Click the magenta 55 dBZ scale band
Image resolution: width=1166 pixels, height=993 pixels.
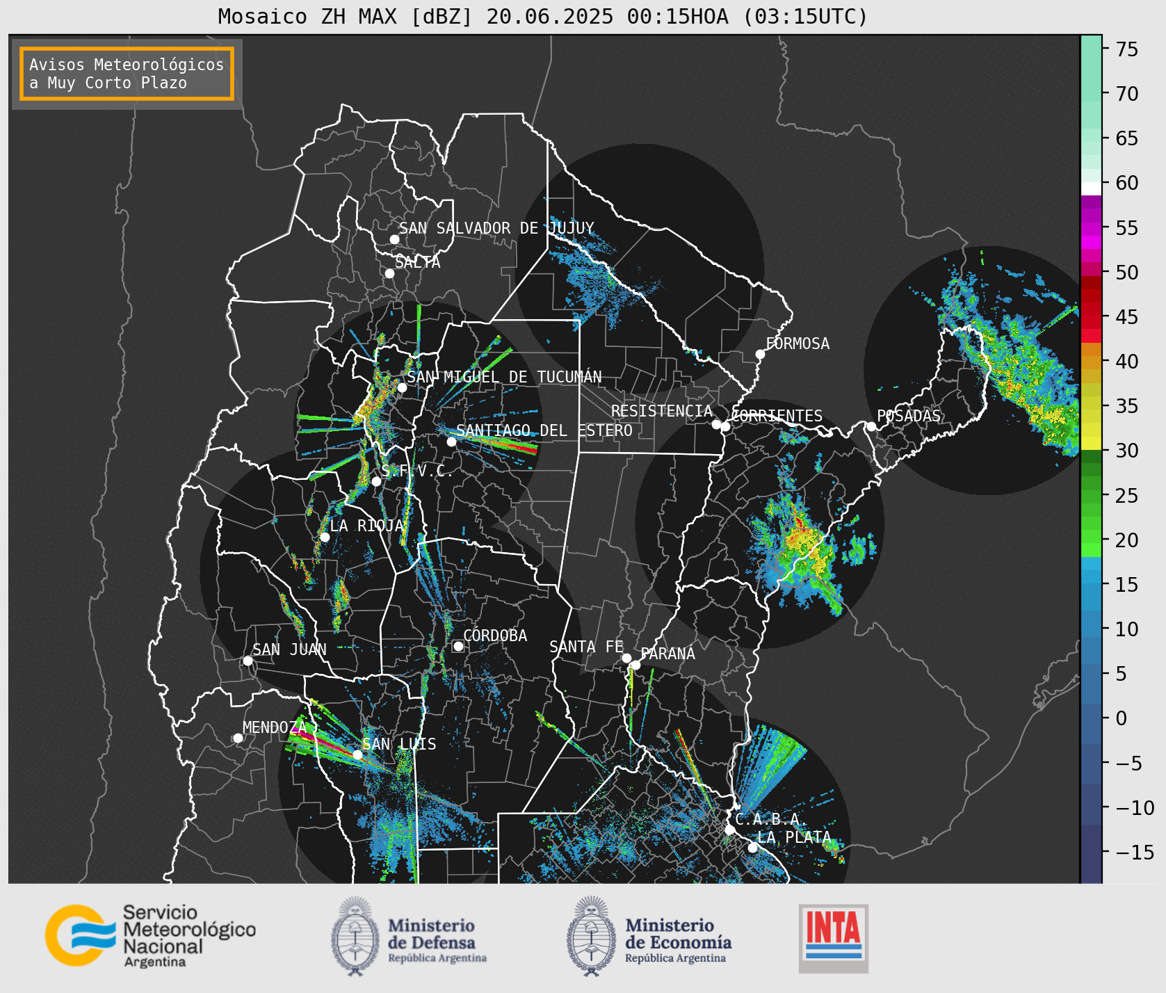tap(1091, 228)
